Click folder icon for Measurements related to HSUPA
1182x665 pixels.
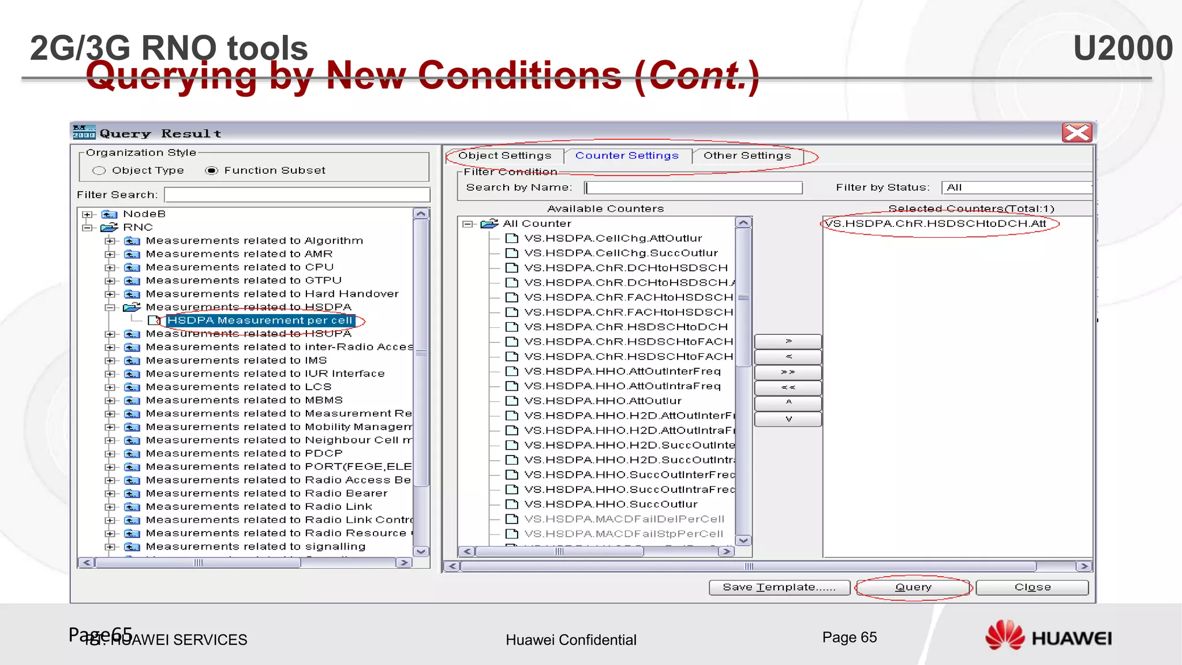[132, 334]
